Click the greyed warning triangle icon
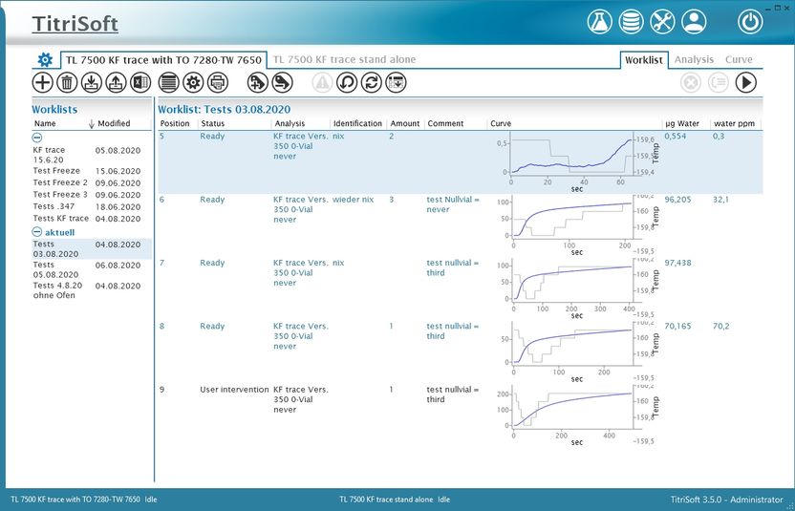Image resolution: width=795 pixels, height=511 pixels. point(322,82)
